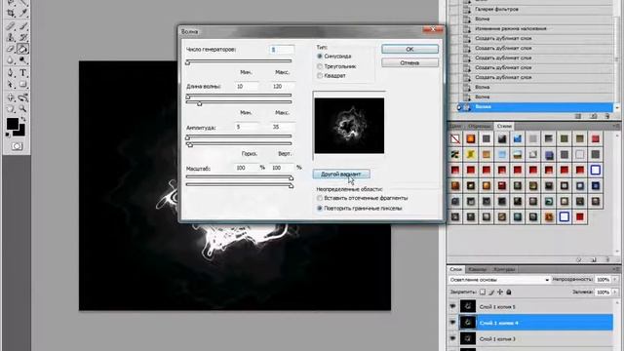Image resolution: width=624 pixels, height=351 pixels.
Task: Select the Type tool
Action: point(23,73)
